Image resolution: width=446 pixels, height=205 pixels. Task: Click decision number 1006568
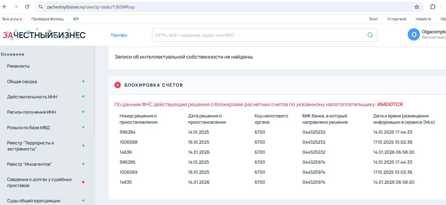pyautogui.click(x=129, y=142)
